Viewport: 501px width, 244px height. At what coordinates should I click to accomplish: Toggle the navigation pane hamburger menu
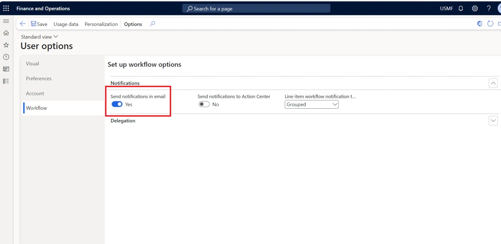[x=6, y=20]
